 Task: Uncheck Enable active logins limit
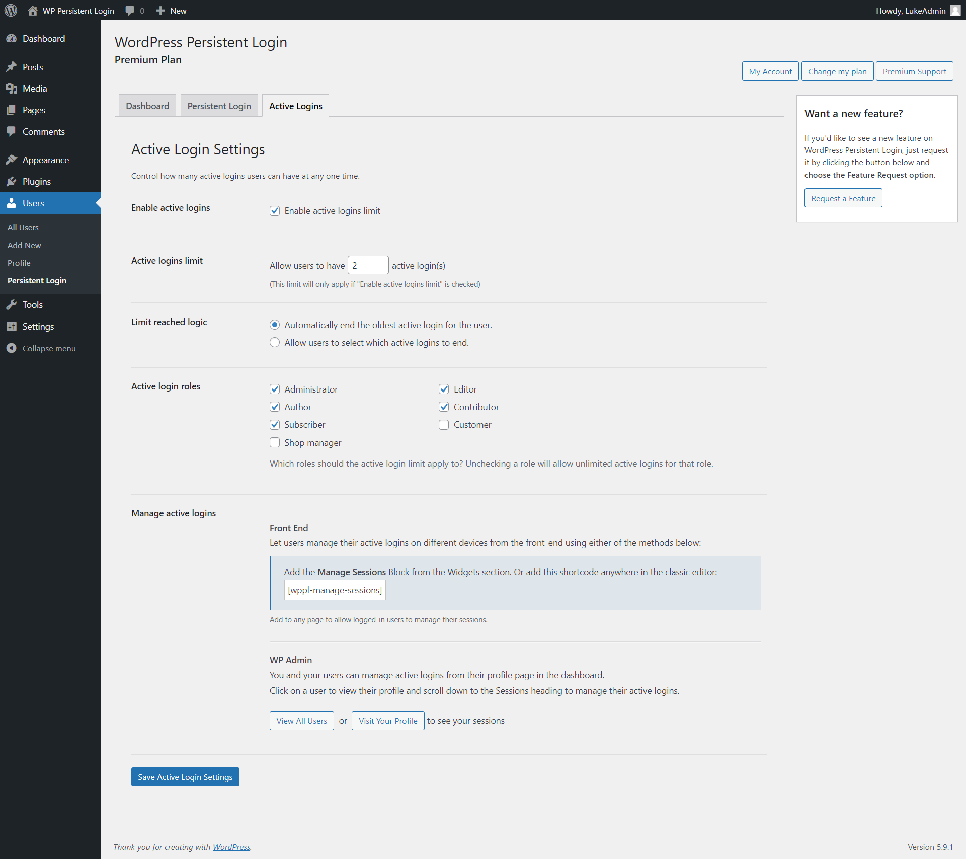pos(275,211)
